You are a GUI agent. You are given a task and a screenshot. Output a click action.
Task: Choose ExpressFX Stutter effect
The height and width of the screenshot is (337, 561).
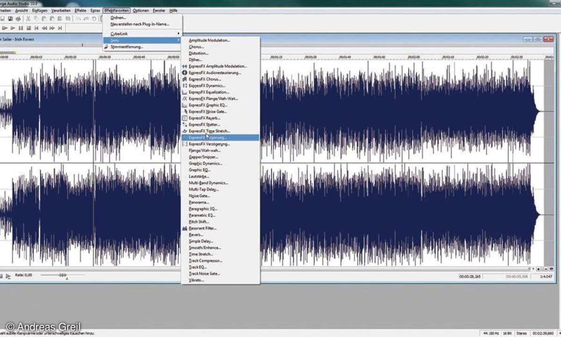pos(220,125)
